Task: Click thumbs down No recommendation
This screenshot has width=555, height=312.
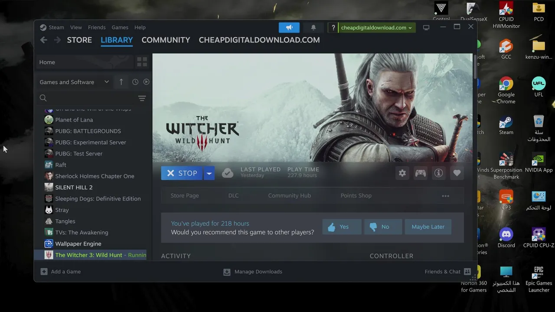Action: pos(383,227)
